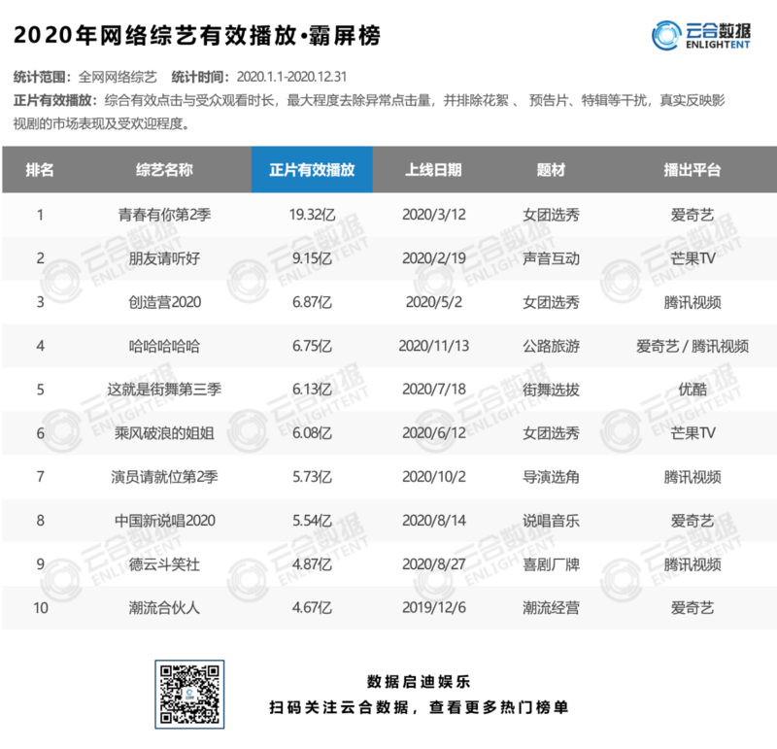
Task: Select the 潮流合伙人 show name
Action: click(164, 608)
